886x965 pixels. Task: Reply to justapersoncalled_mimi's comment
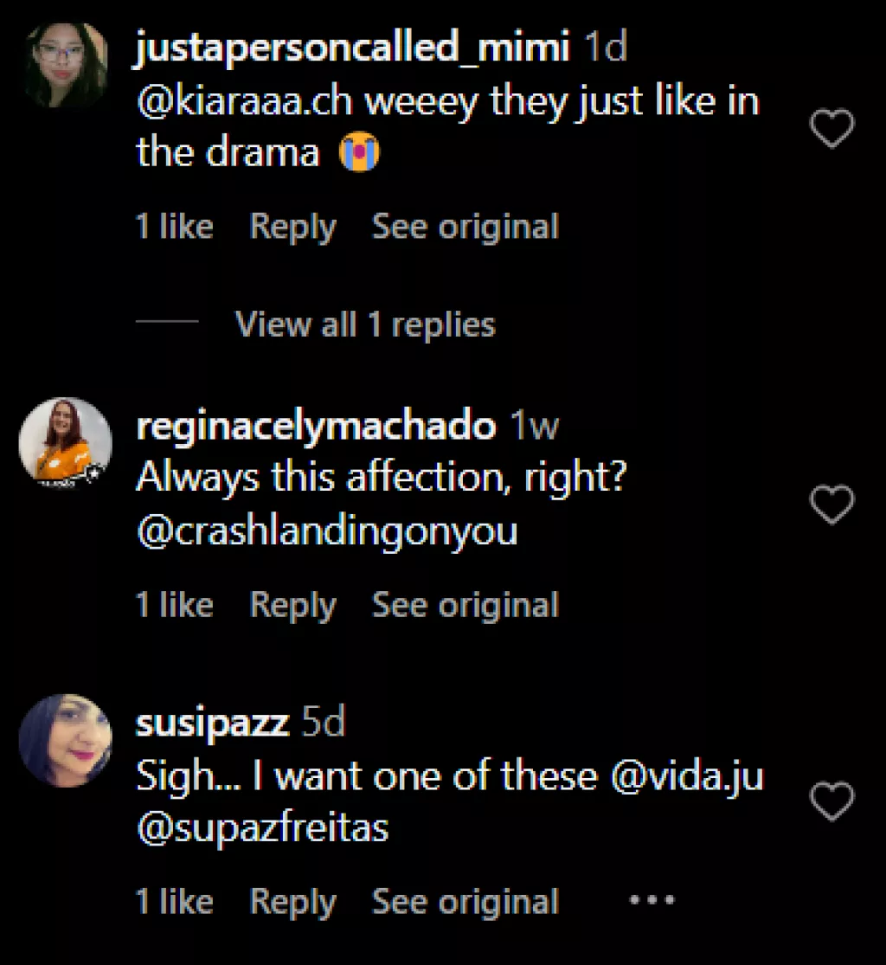click(292, 227)
